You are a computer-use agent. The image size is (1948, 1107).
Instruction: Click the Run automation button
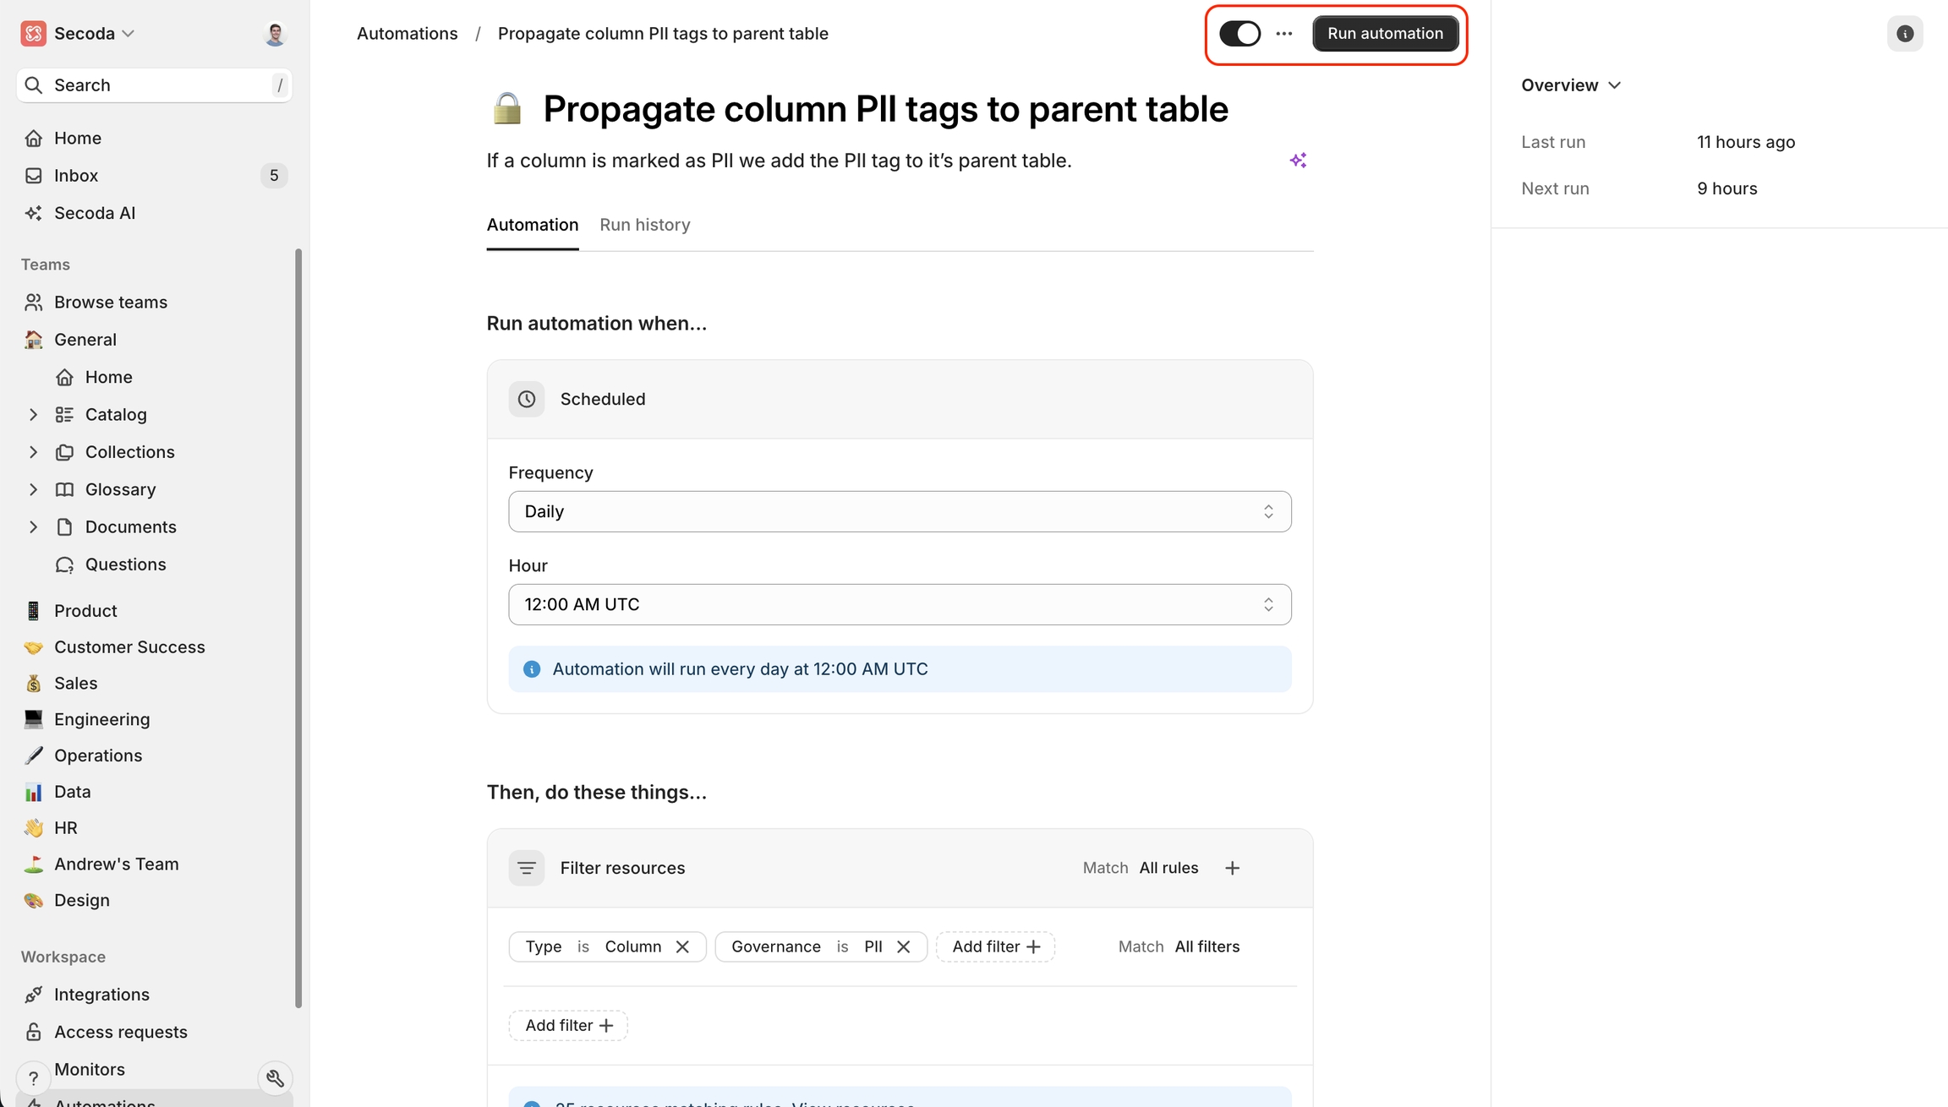point(1385,34)
